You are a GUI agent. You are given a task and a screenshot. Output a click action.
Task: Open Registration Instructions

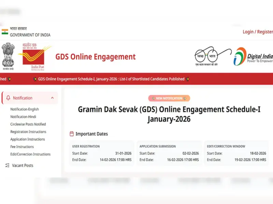(x=28, y=132)
